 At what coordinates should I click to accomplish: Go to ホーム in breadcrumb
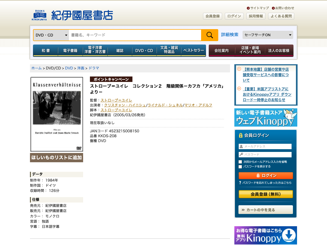[x=37, y=68]
